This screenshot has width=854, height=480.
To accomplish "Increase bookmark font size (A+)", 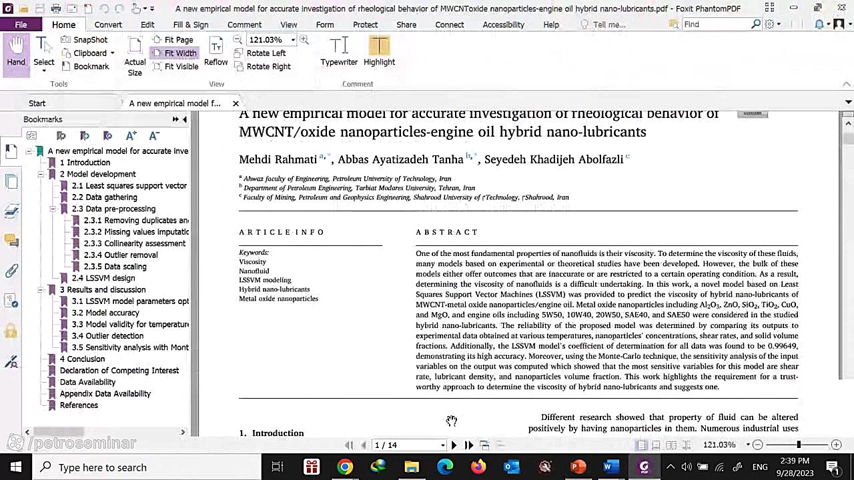I will (131, 135).
